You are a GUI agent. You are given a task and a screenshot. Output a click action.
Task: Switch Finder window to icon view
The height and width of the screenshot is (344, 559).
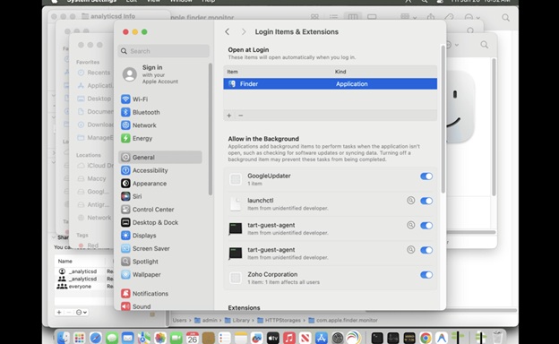(314, 17)
